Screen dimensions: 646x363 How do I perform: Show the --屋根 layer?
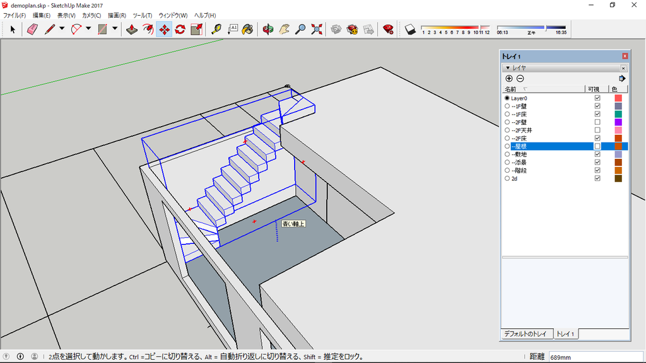(597, 146)
